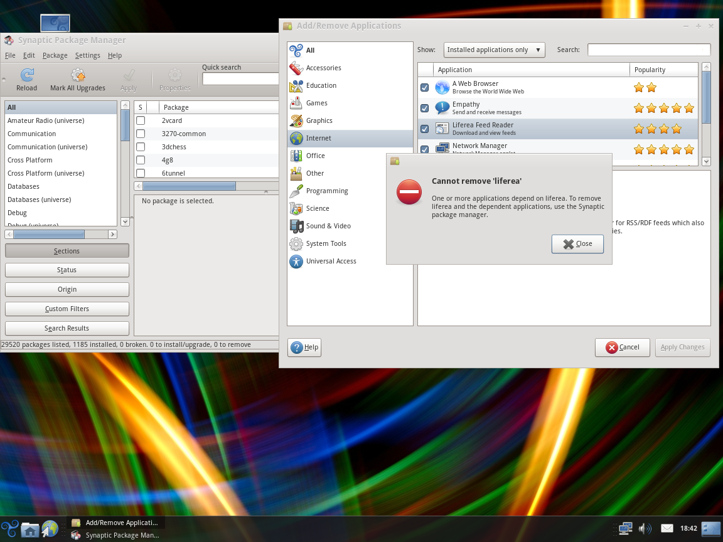Click the Search Results button in Synaptic
723x542 pixels.
(67, 328)
